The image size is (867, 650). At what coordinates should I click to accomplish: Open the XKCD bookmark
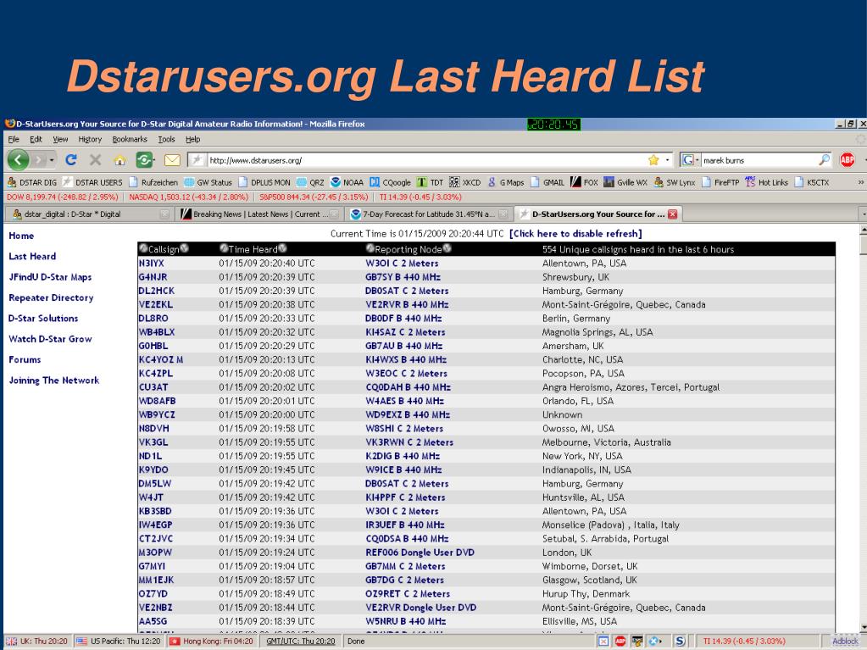point(465,182)
